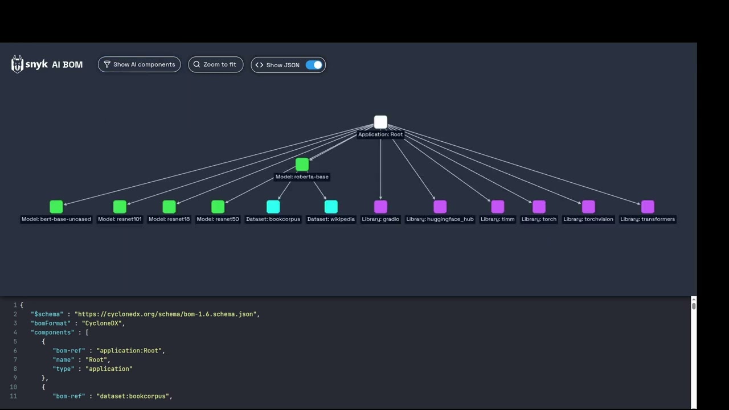Select the green roberta-base model node
The height and width of the screenshot is (410, 729).
coord(302,165)
